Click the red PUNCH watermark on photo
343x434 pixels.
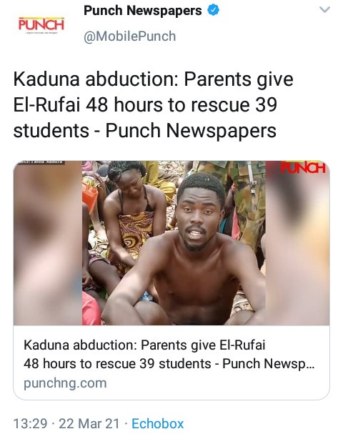click(x=303, y=167)
